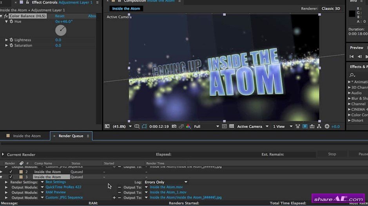Click the Reset Exposure icon
This screenshot has width=368, height=206.
(327, 126)
